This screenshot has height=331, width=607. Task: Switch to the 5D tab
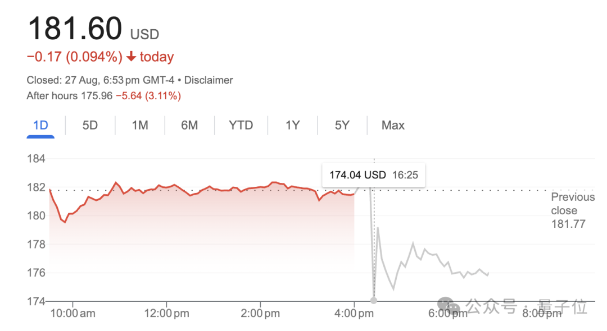[x=90, y=125]
